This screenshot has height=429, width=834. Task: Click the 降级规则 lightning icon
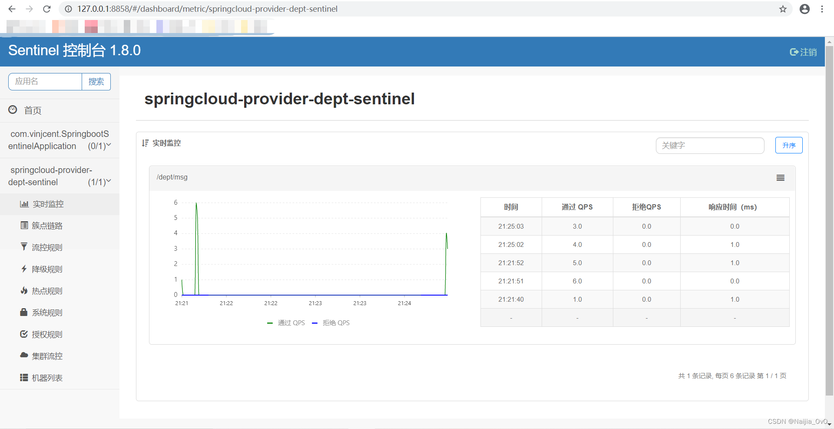point(24,269)
